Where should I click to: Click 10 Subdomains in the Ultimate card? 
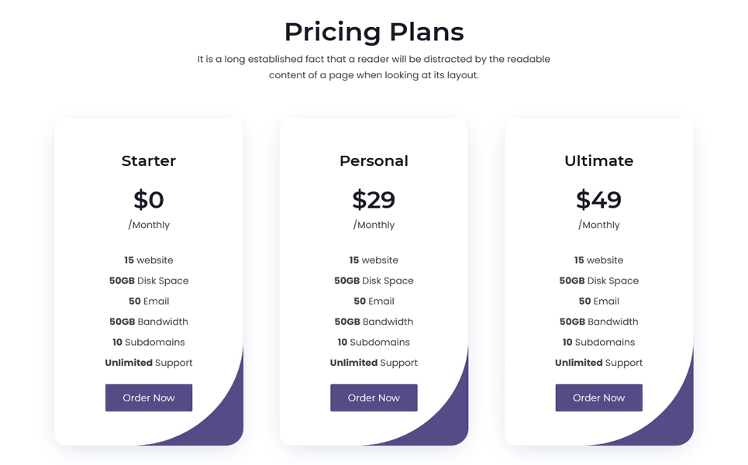(598, 343)
